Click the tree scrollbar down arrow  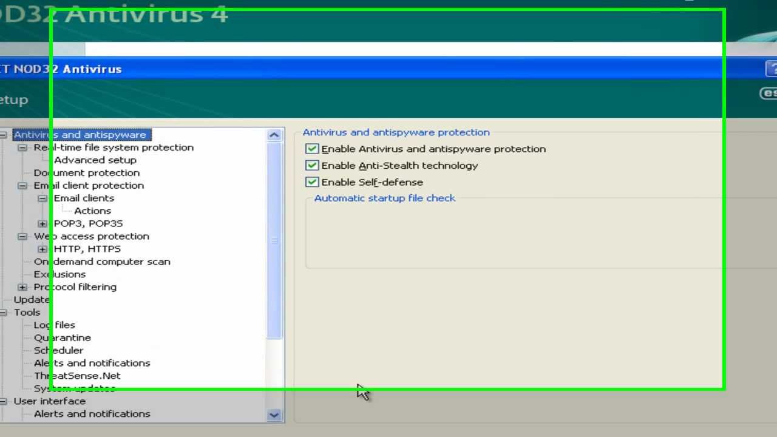(274, 415)
